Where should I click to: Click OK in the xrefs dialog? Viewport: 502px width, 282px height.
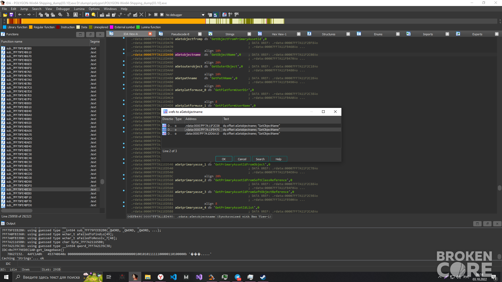pyautogui.click(x=224, y=159)
